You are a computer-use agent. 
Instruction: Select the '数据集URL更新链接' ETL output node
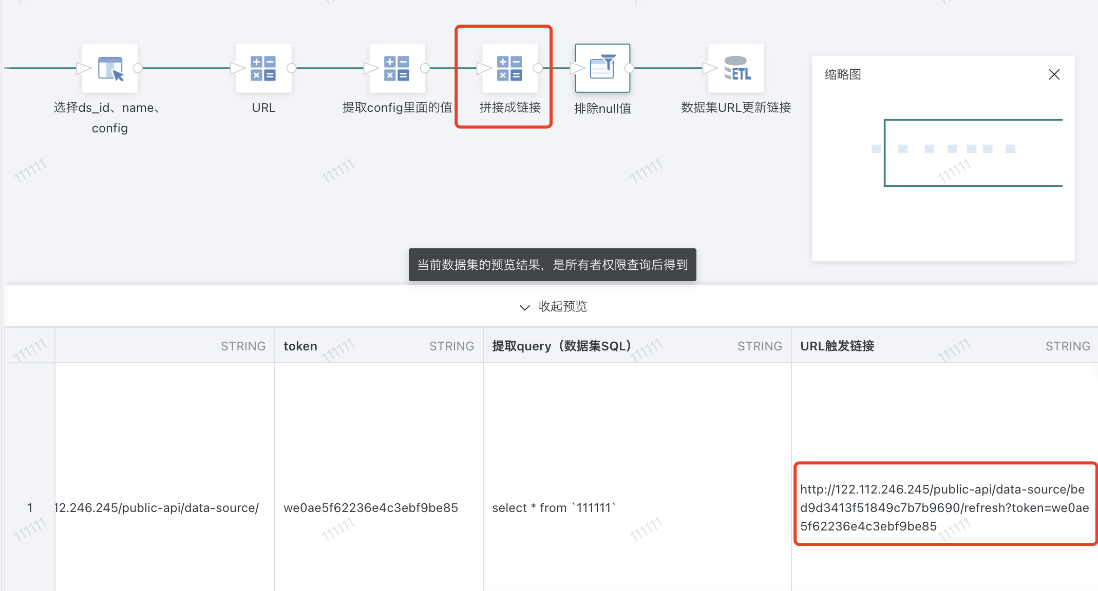tap(736, 68)
